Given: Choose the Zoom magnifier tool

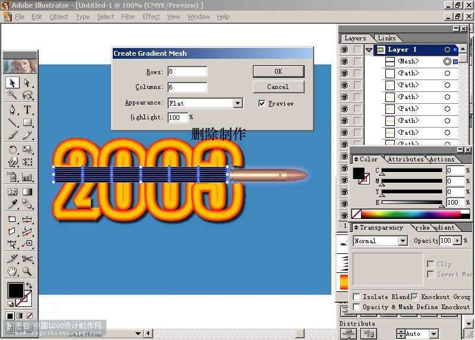Looking at the screenshot, I should coord(27,271).
